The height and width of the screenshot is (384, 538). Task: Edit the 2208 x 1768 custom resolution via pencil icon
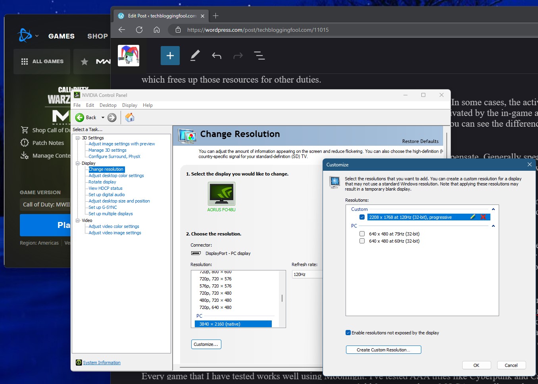pyautogui.click(x=473, y=217)
